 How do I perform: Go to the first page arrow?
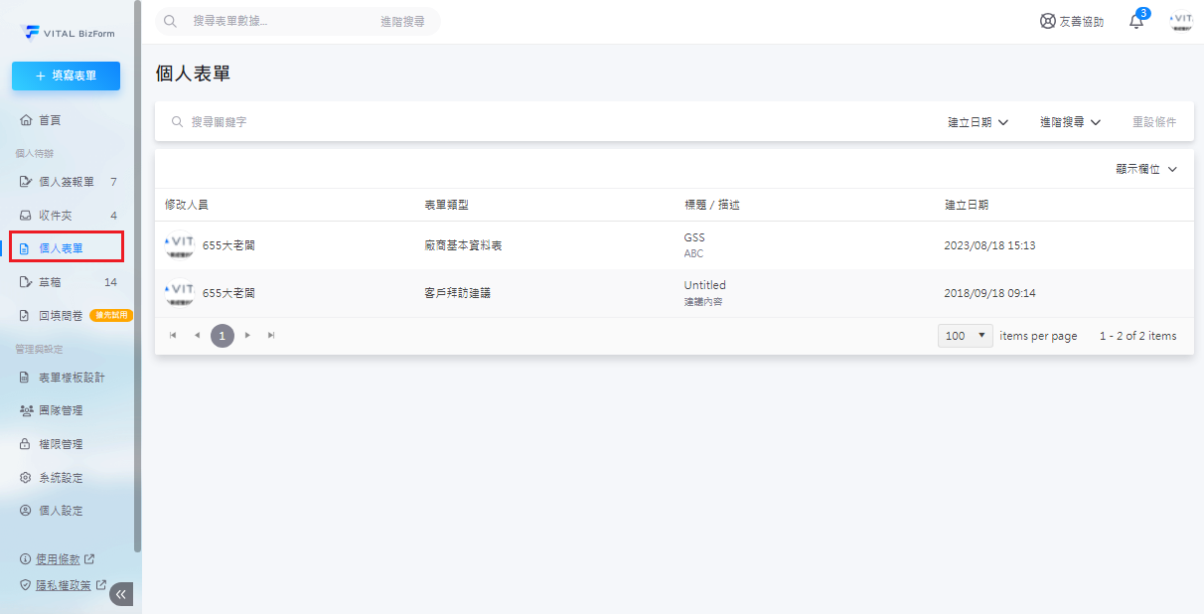point(173,336)
